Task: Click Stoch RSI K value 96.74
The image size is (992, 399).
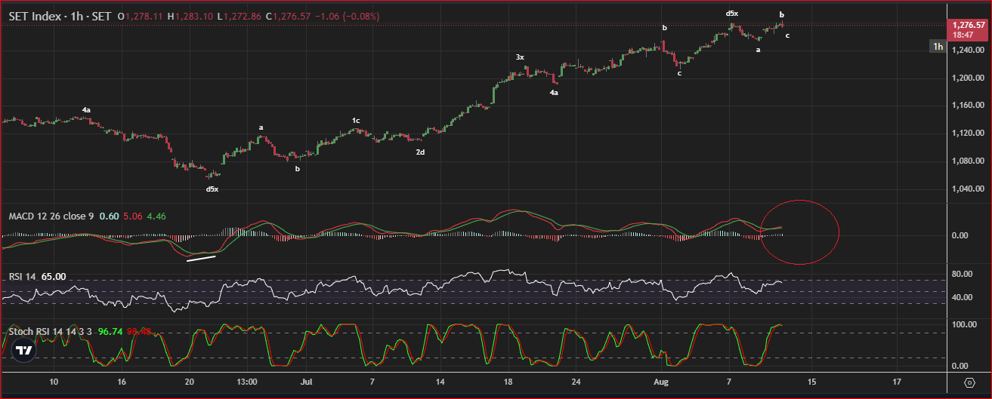Action: click(110, 331)
